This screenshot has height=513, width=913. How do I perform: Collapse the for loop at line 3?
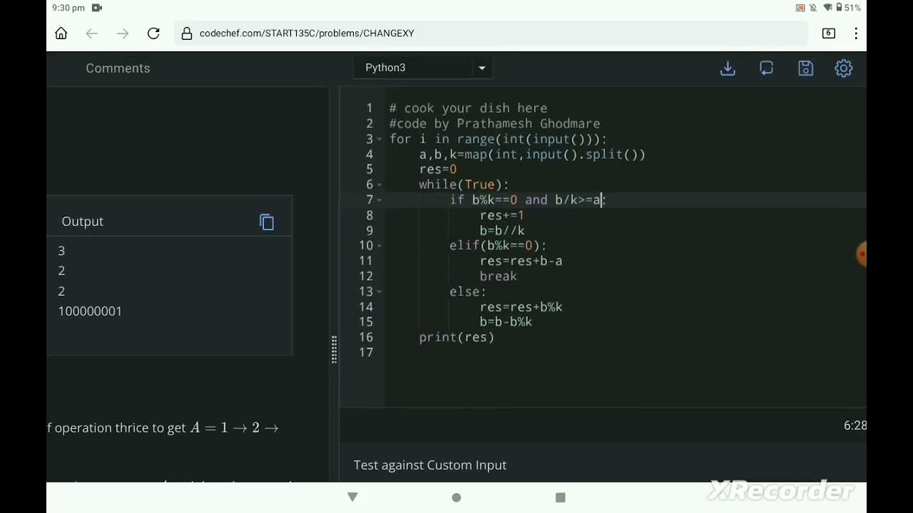point(379,139)
